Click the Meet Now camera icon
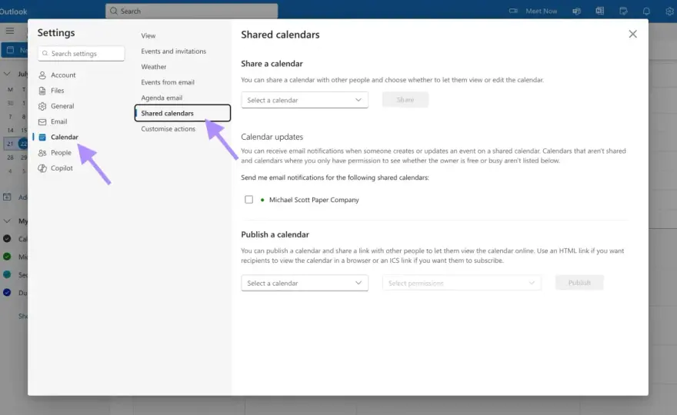 (x=513, y=11)
